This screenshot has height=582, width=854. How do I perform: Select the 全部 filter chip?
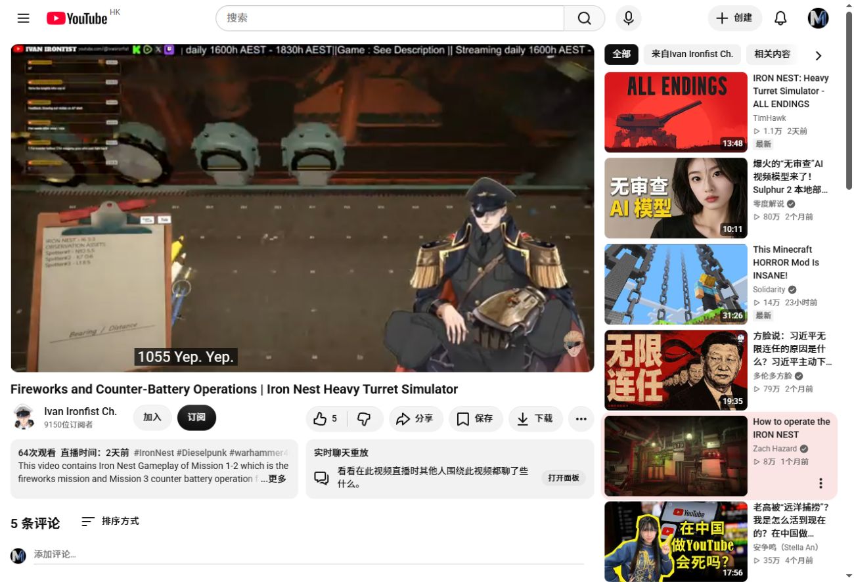(x=621, y=55)
